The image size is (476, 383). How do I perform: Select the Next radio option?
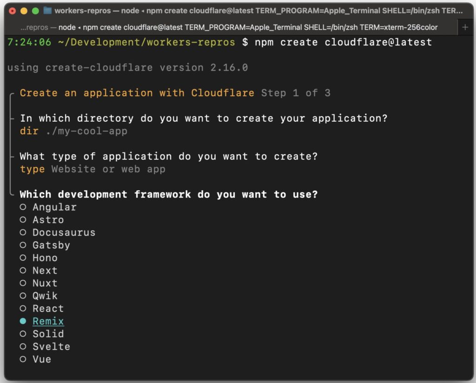coord(23,271)
